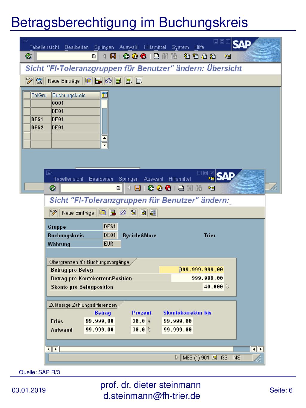Click into Betrag pro Beleg field
This screenshot has height=408, width=306.
pos(191,270)
